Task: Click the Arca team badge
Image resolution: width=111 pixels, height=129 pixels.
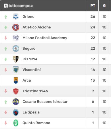Action: tap(16, 80)
